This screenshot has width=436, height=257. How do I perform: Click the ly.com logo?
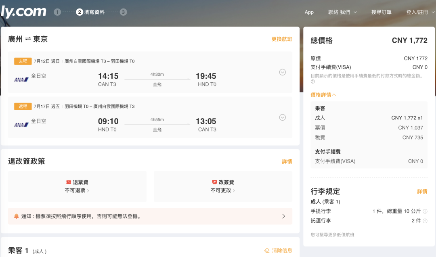click(x=23, y=11)
